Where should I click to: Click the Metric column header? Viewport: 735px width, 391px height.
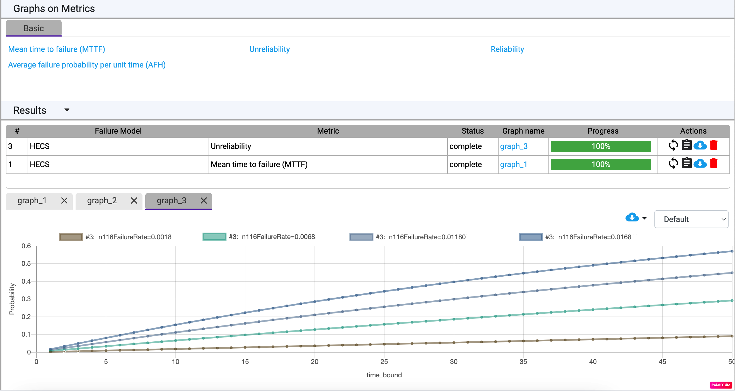(x=328, y=131)
